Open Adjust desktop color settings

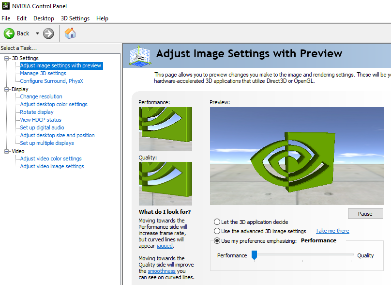[x=54, y=104]
